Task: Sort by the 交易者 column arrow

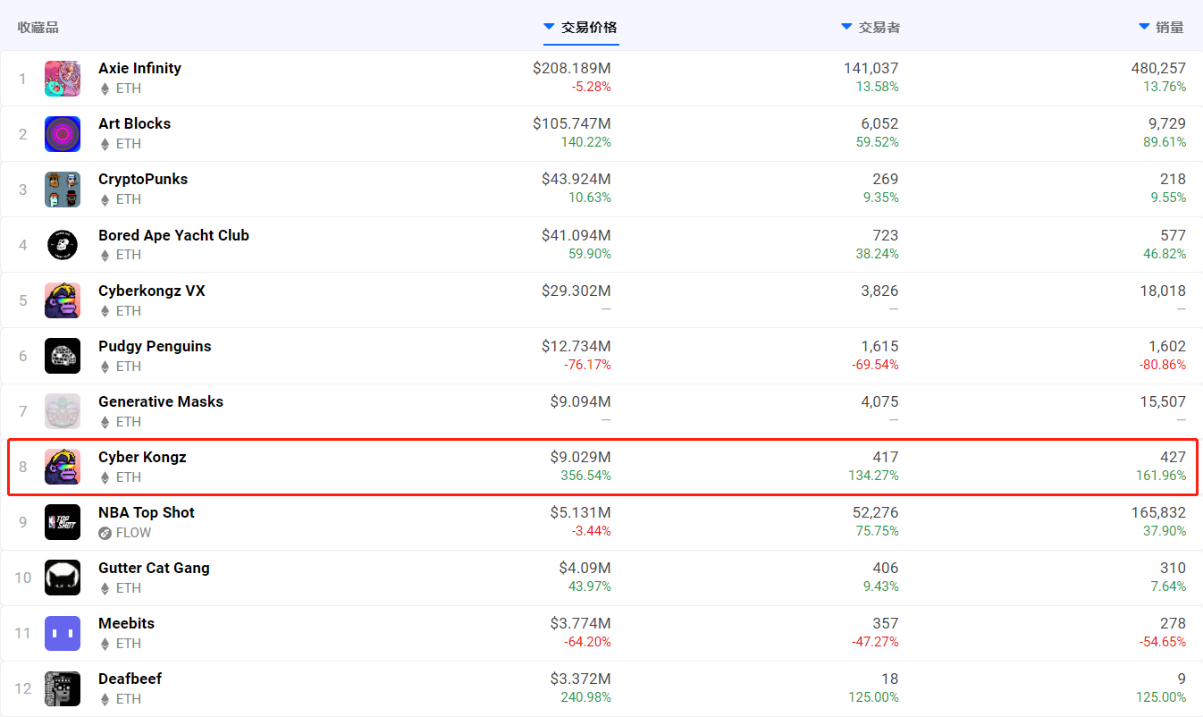Action: [846, 27]
